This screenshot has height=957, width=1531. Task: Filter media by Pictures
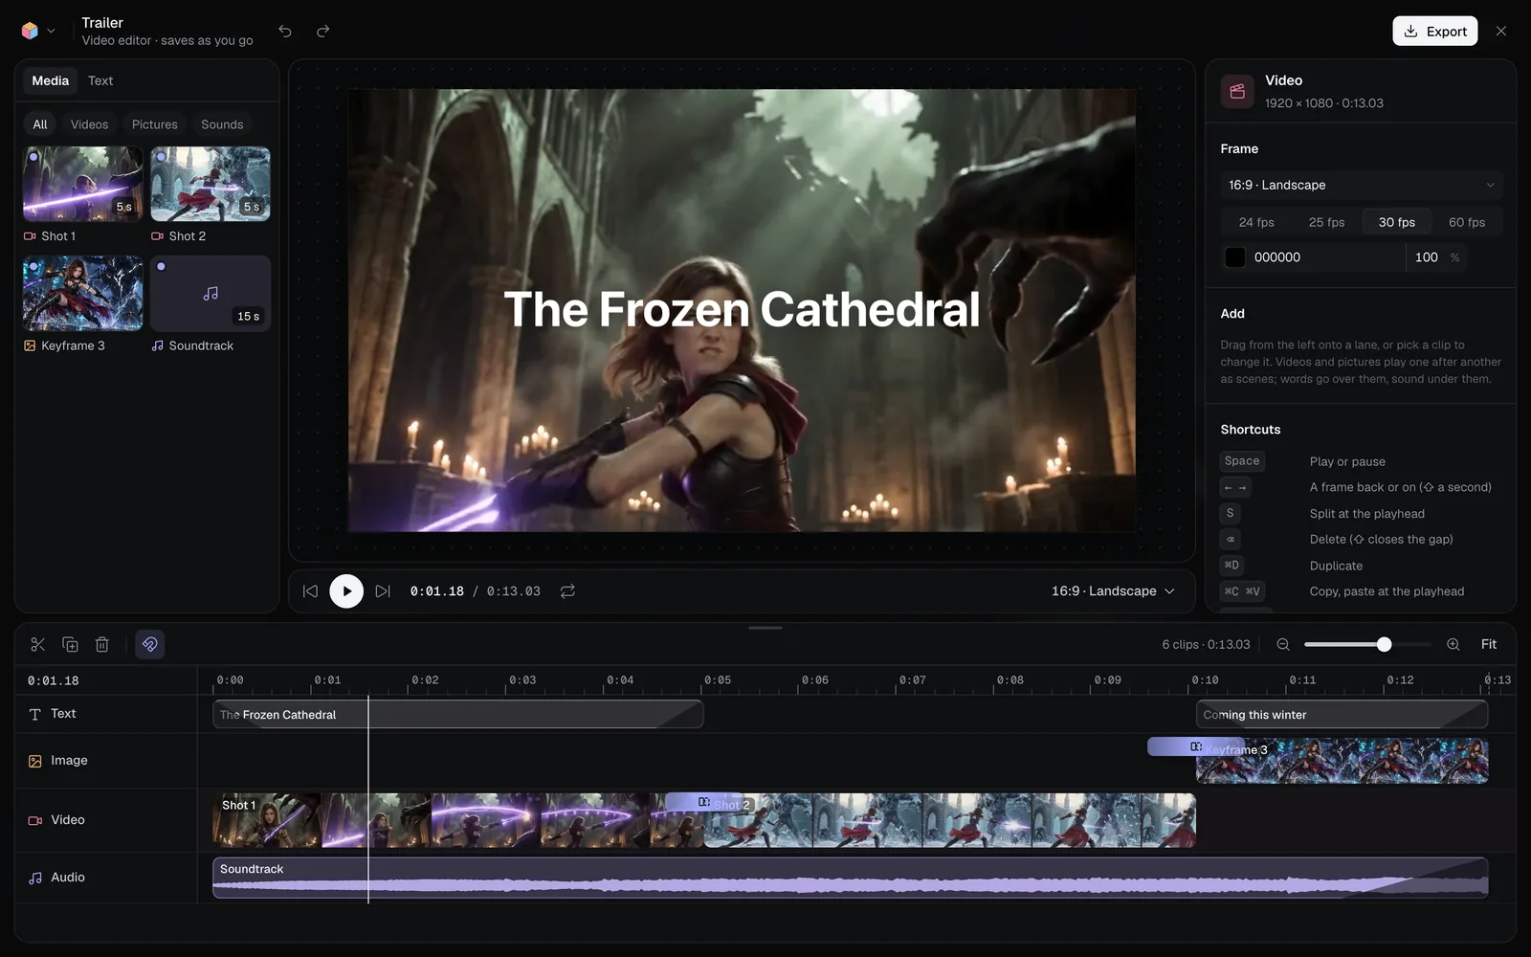[x=155, y=124]
